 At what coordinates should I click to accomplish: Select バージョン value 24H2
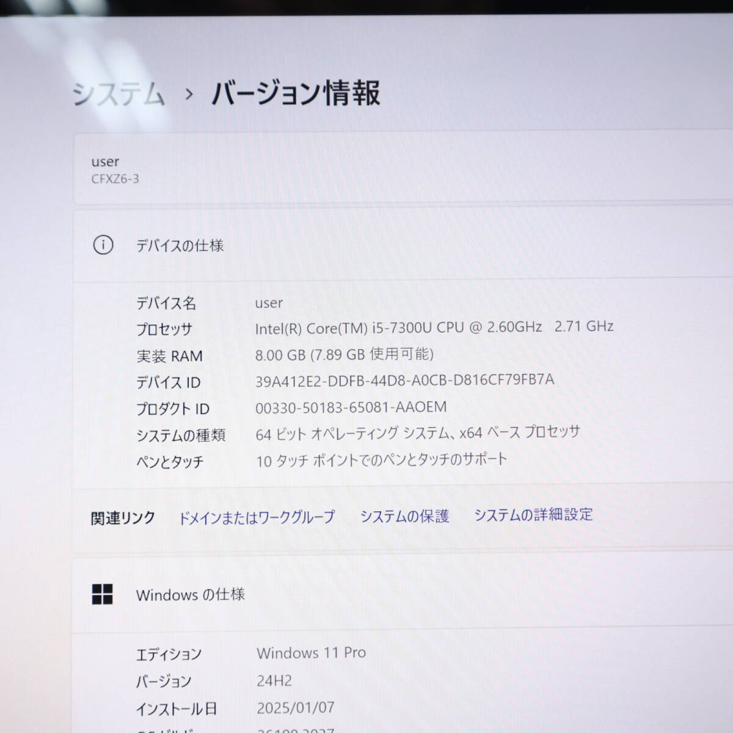(274, 680)
